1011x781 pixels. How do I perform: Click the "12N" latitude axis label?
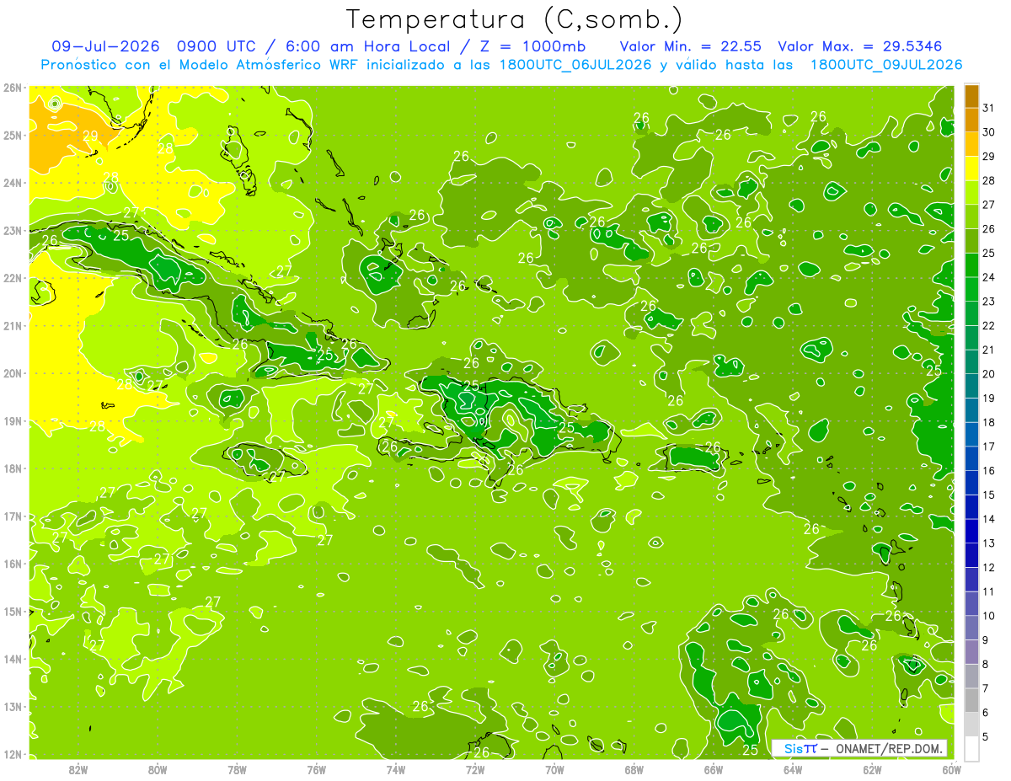pyautogui.click(x=12, y=754)
